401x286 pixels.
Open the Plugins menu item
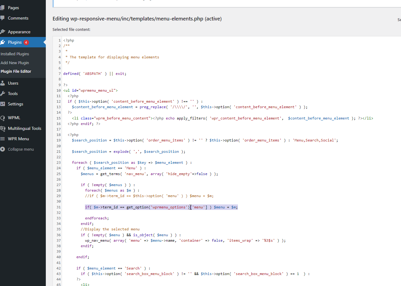click(x=15, y=42)
